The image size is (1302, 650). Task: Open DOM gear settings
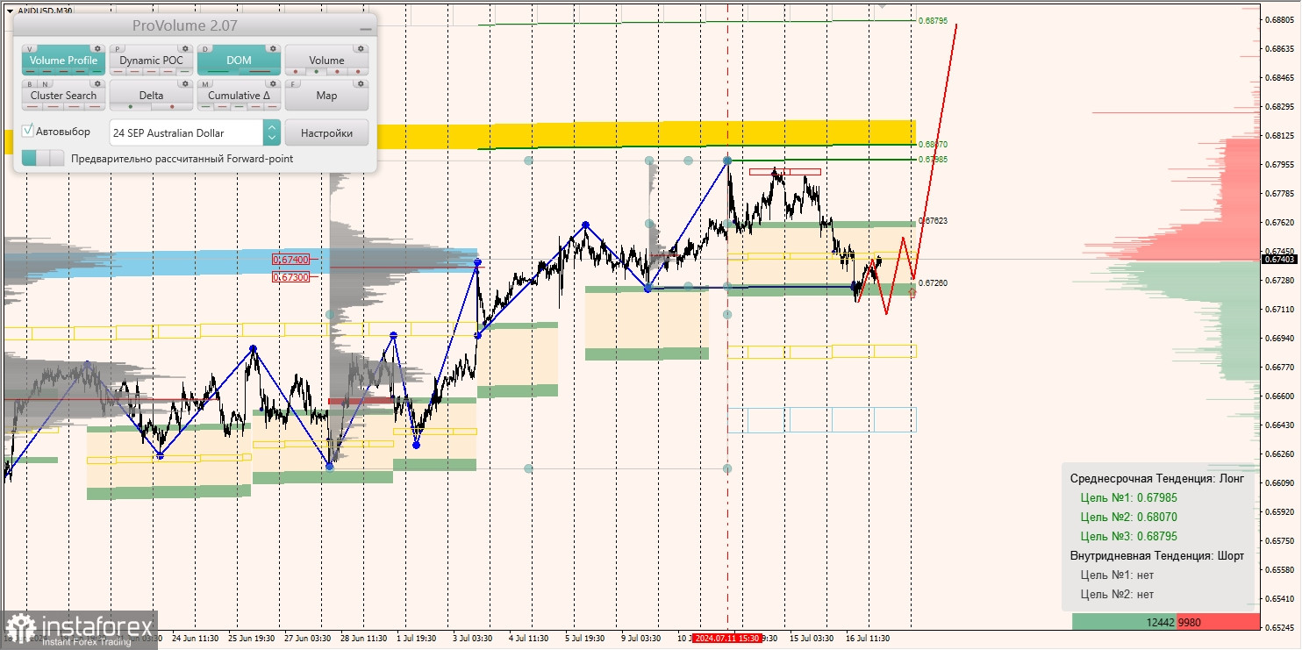pyautogui.click(x=273, y=48)
